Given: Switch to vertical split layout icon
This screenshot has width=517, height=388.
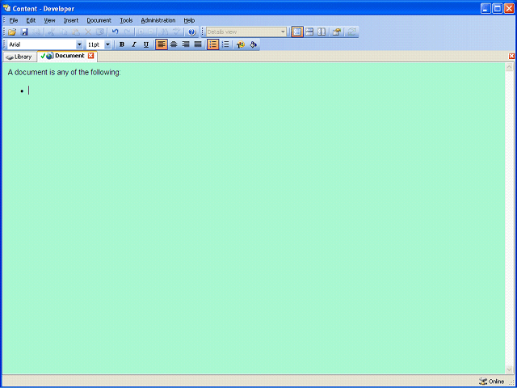Looking at the screenshot, I should pyautogui.click(x=322, y=32).
